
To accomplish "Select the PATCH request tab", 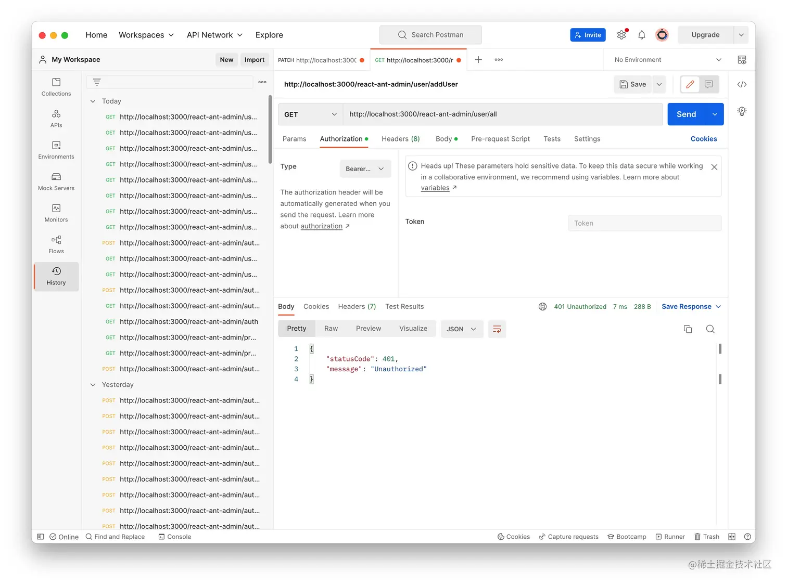I will [x=321, y=60].
